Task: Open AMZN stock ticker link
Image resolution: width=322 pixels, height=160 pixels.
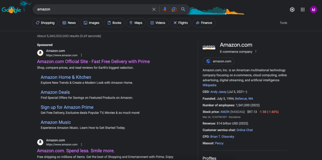Action: 225,112
